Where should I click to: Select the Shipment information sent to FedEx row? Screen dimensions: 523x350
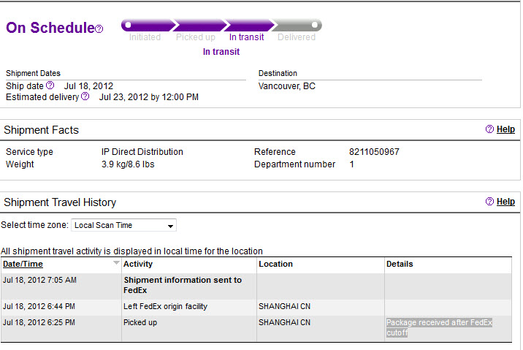pos(256,286)
